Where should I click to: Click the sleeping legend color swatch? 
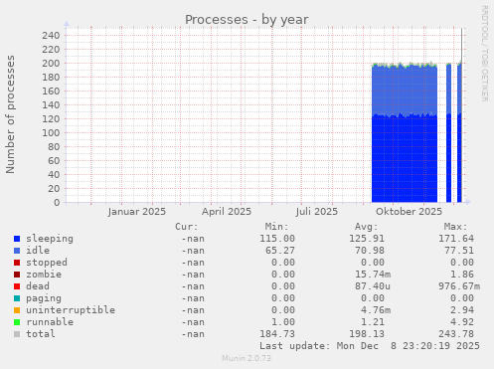tap(17, 239)
